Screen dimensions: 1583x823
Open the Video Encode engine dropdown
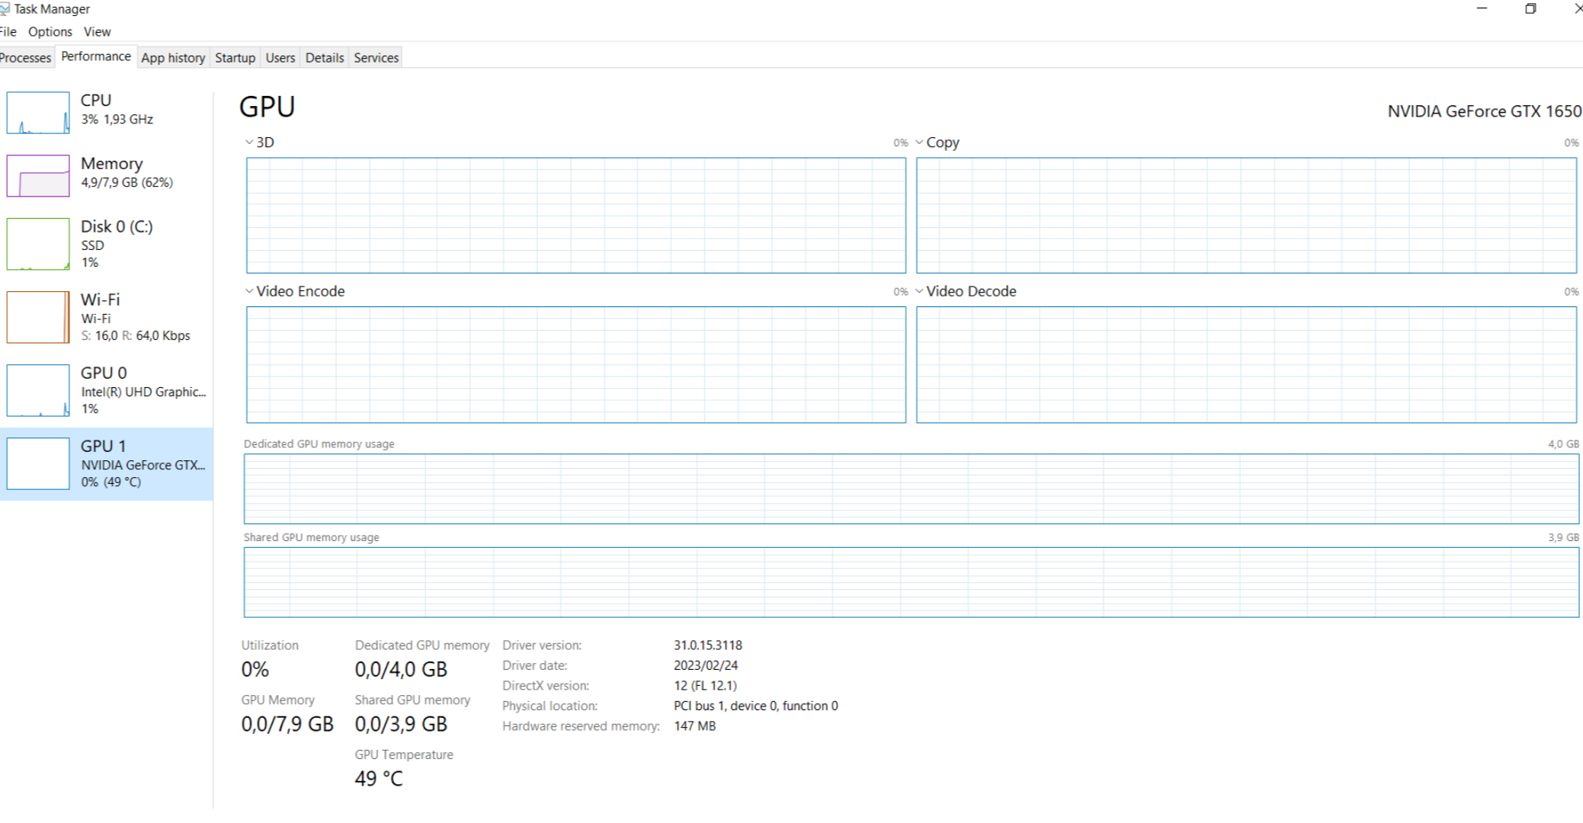[249, 291]
